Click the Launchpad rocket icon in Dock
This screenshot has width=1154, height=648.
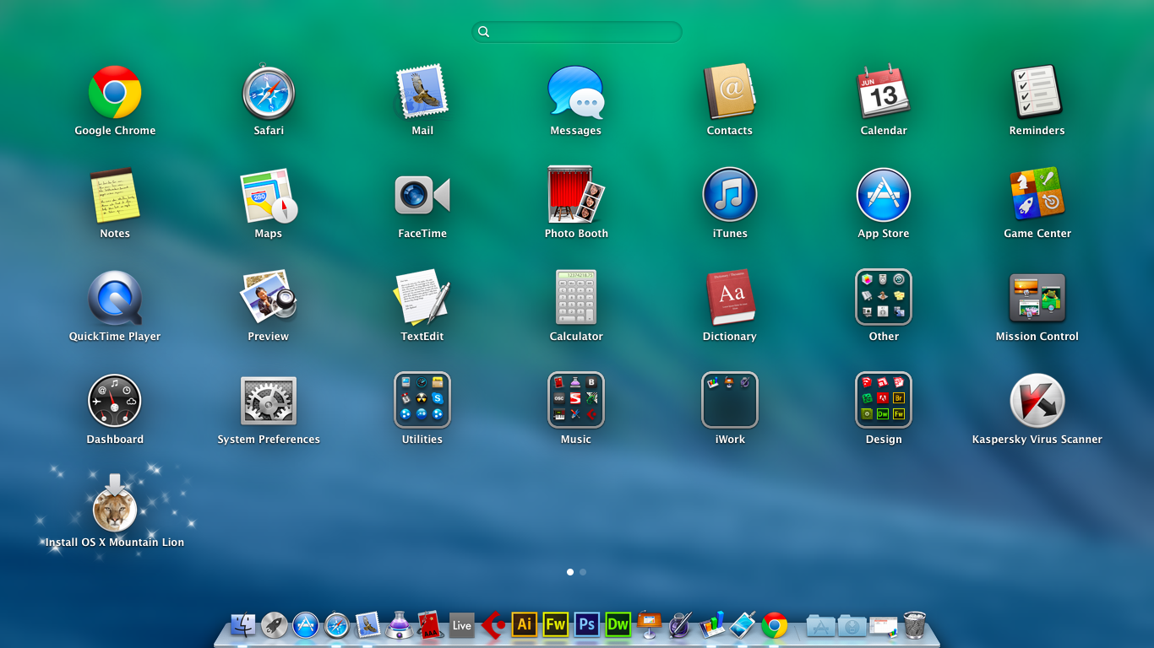pos(275,624)
